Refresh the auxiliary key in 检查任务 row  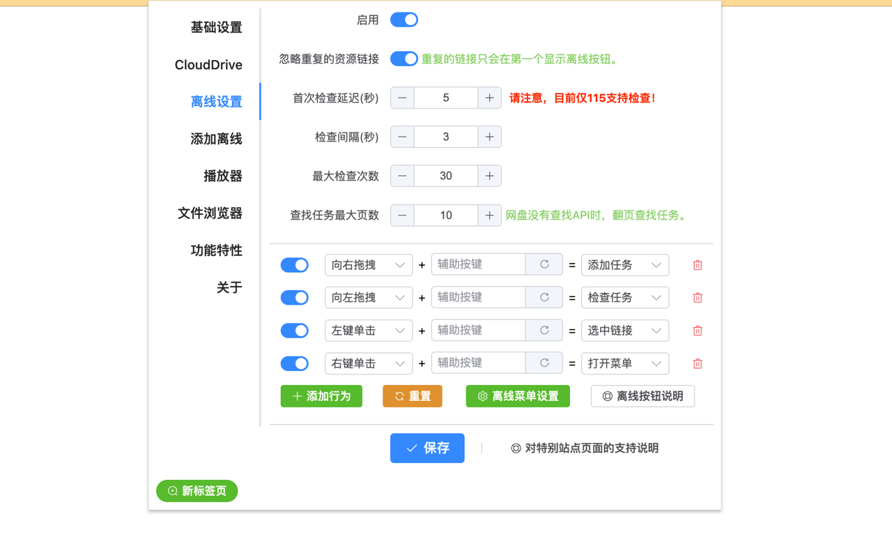click(x=544, y=297)
